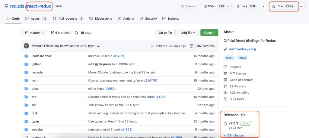Open the Pull requests tab
The height and width of the screenshot is (138, 309).
pos(68,18)
